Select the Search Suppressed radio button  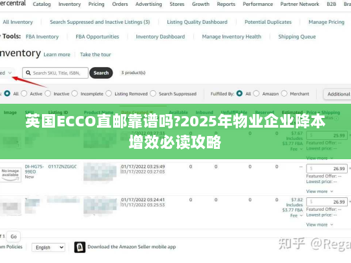153,93
